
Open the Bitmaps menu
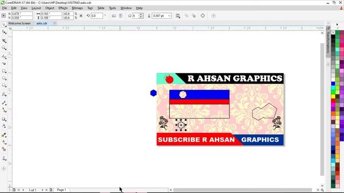(77, 8)
